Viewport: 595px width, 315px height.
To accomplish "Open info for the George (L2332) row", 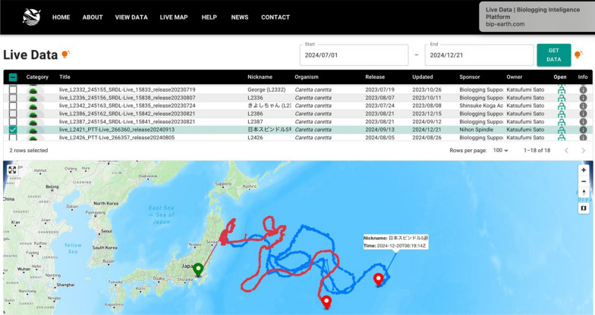I will [x=583, y=89].
